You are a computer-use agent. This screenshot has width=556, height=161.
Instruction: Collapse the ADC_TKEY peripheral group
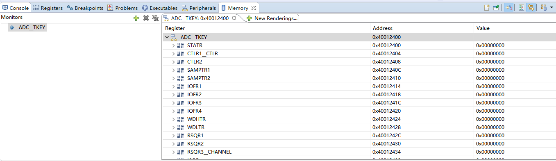(x=167, y=37)
